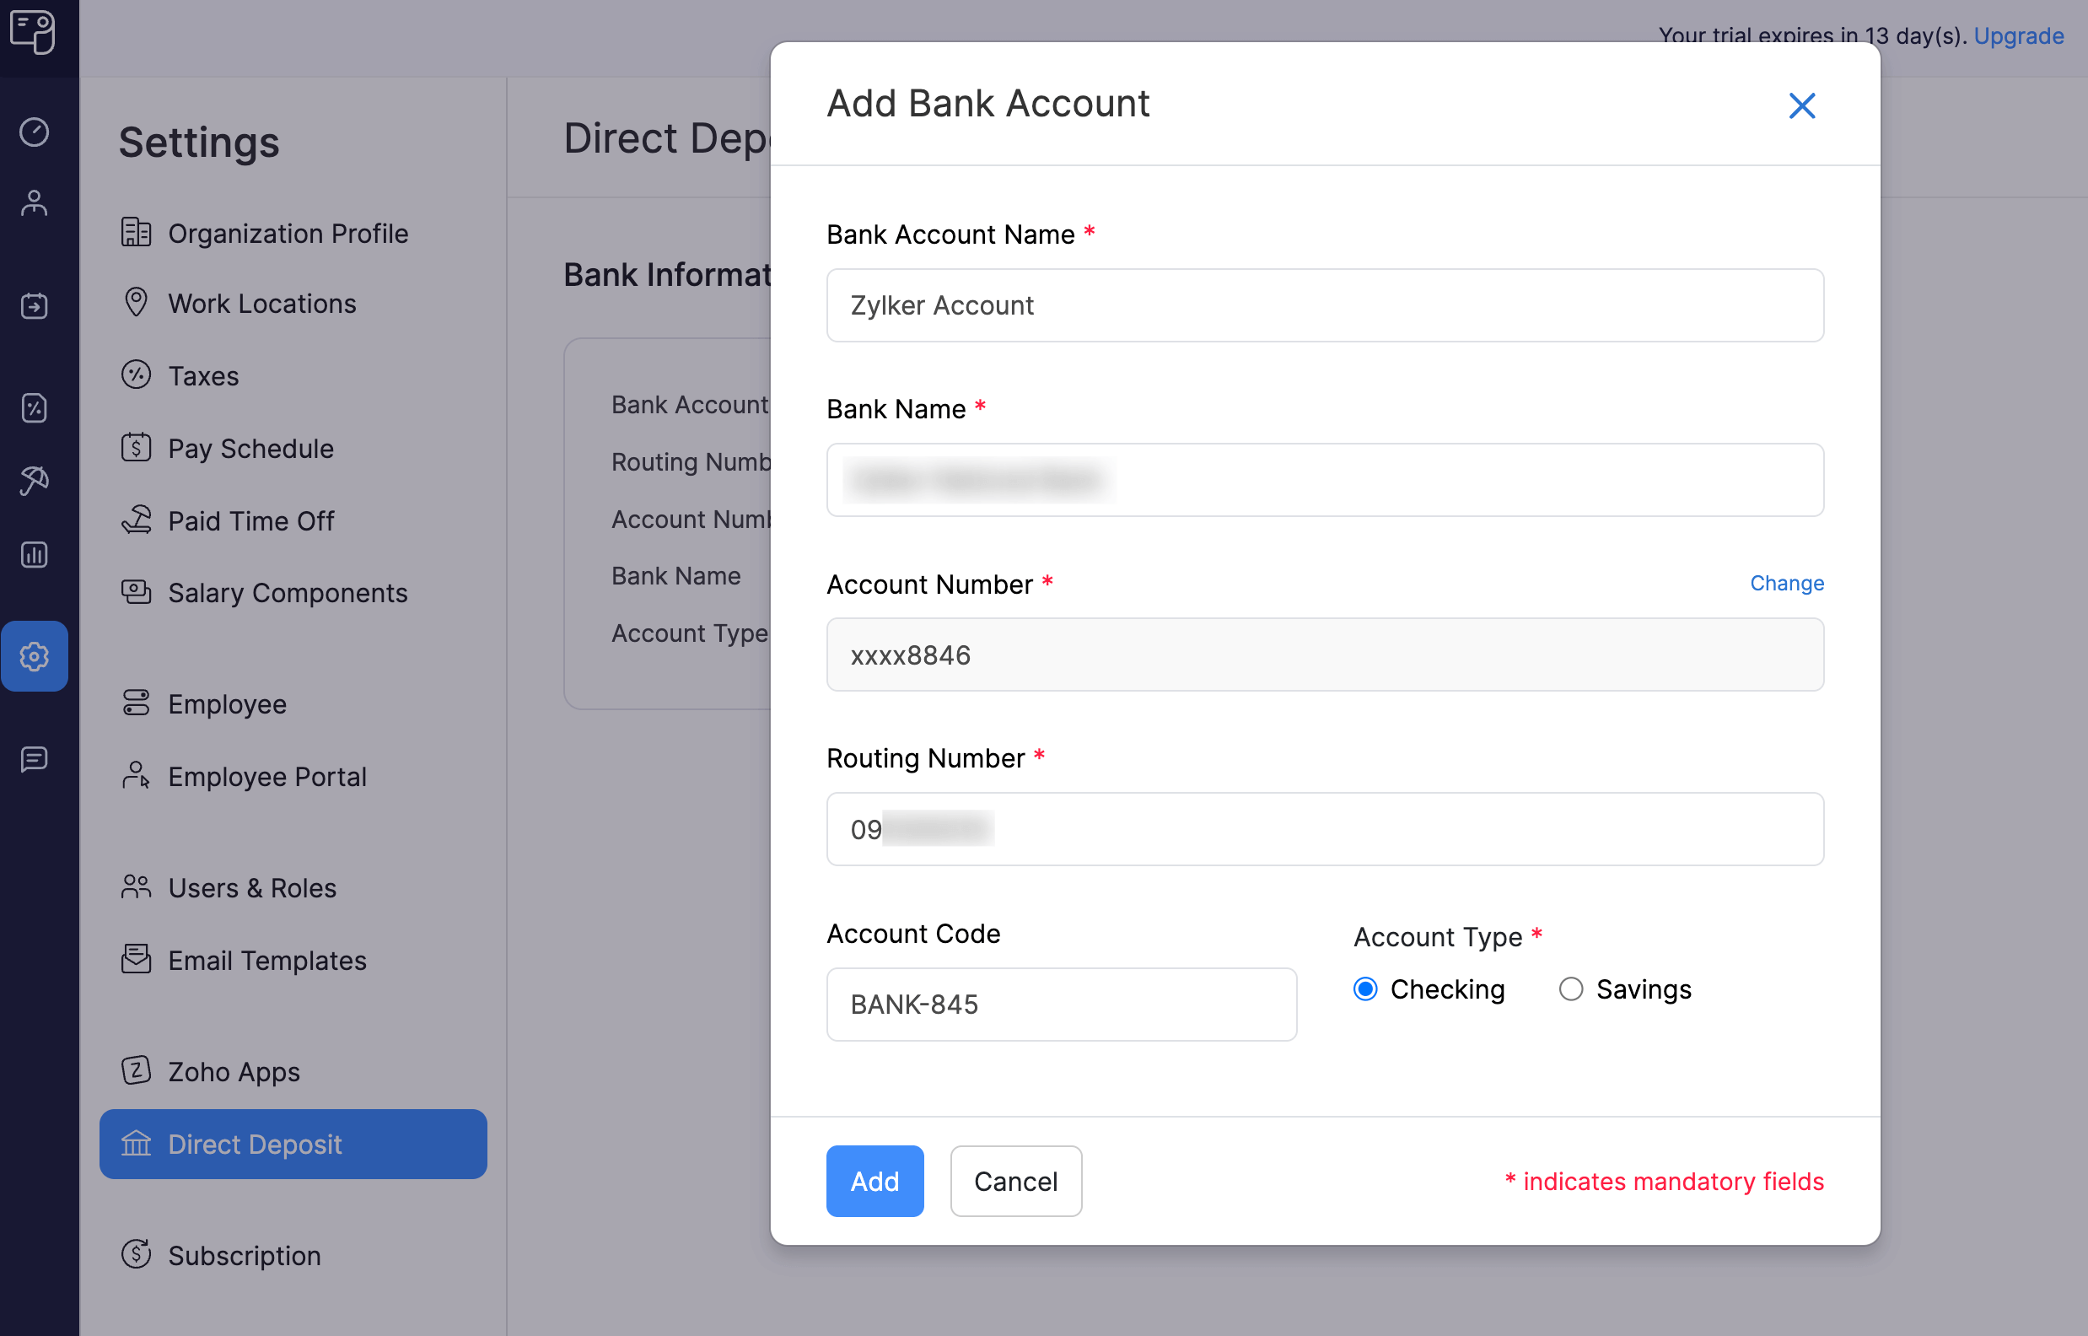Navigate to Taxes settings
The height and width of the screenshot is (1336, 2088).
click(x=202, y=373)
